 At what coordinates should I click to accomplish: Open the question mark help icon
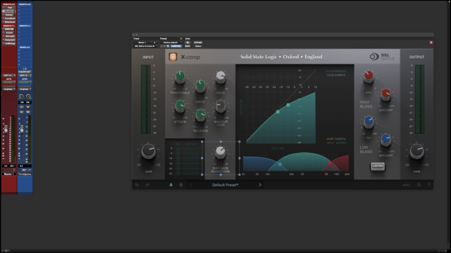click(428, 185)
